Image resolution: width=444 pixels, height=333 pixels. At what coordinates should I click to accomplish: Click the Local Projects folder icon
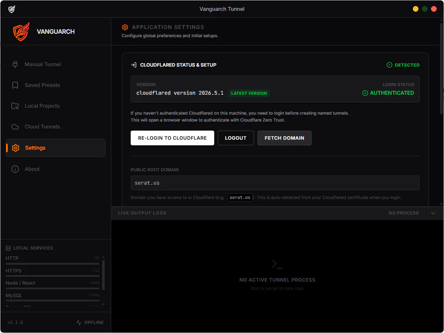[x=15, y=106]
